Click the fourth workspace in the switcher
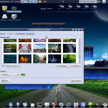 tap(35, 2)
